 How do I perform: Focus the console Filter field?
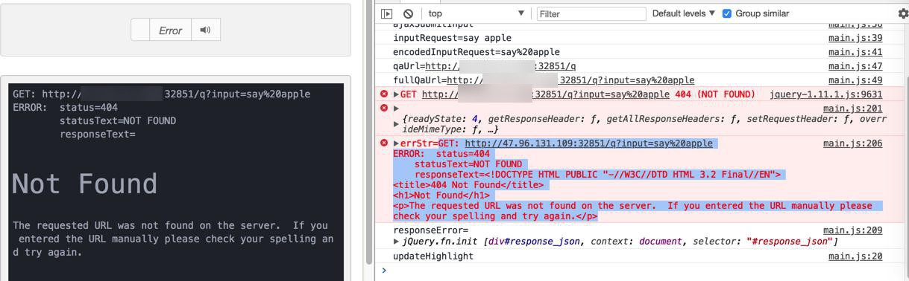pos(591,13)
